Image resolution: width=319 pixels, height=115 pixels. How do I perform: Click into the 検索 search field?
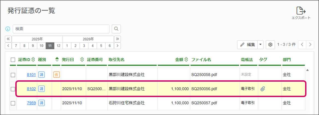[61, 29]
